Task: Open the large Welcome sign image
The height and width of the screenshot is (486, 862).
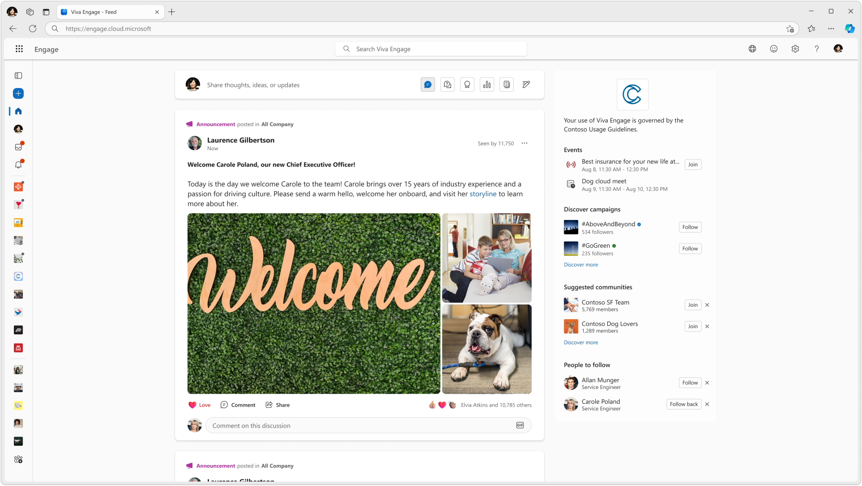Action: [x=314, y=303]
